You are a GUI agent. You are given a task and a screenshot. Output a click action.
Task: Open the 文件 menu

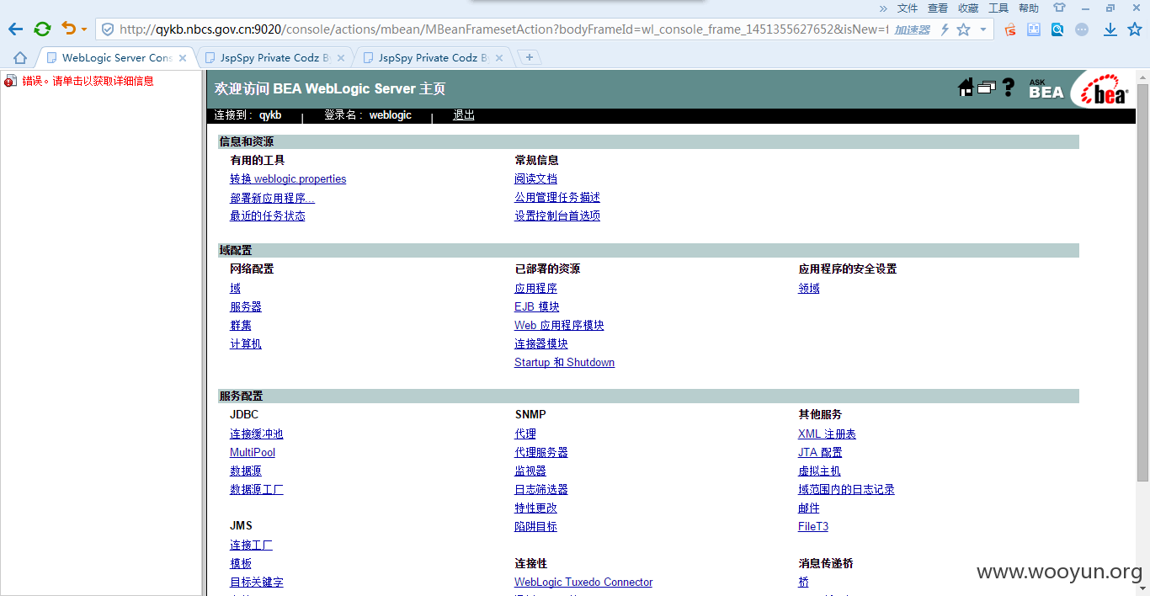[908, 8]
